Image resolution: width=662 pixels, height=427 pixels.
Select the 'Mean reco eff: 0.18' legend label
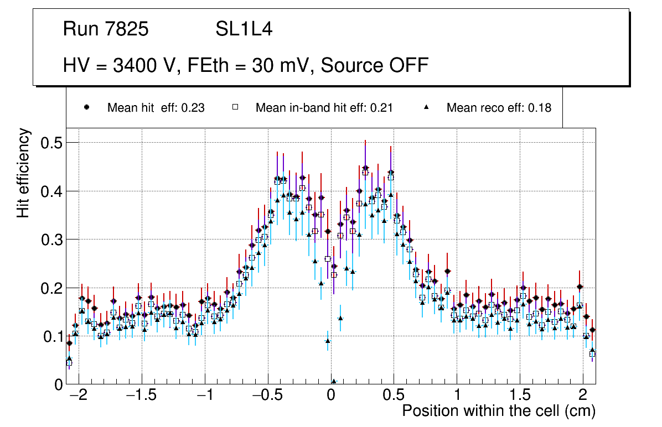point(499,108)
